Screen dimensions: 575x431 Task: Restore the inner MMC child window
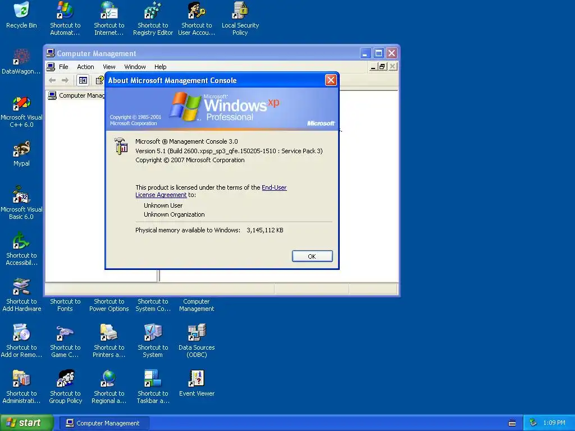click(x=382, y=66)
